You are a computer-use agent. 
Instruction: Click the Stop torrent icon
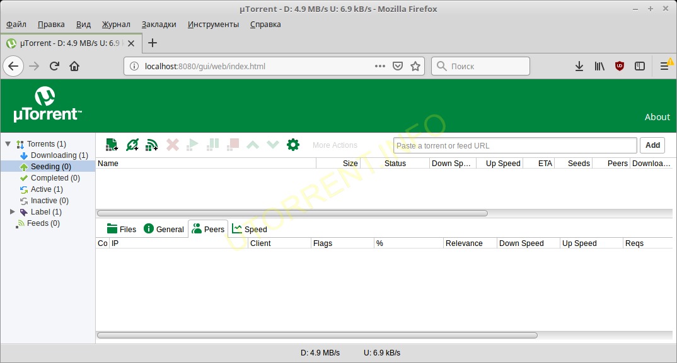coord(233,145)
